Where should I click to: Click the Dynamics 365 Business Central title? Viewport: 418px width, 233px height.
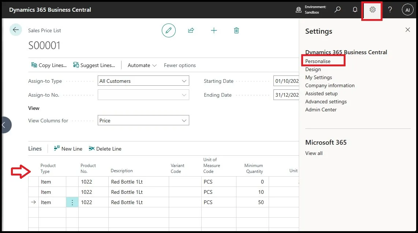click(50, 10)
